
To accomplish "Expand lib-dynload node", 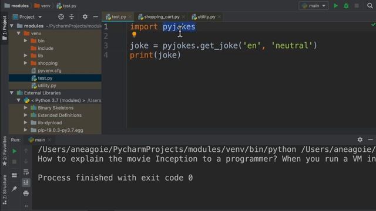I will 26,122.
